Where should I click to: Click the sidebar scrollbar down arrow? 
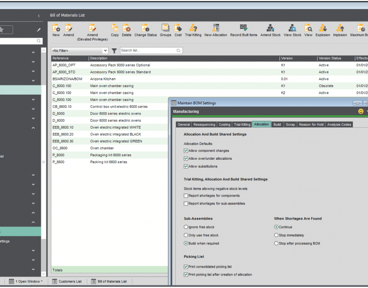[44, 274]
